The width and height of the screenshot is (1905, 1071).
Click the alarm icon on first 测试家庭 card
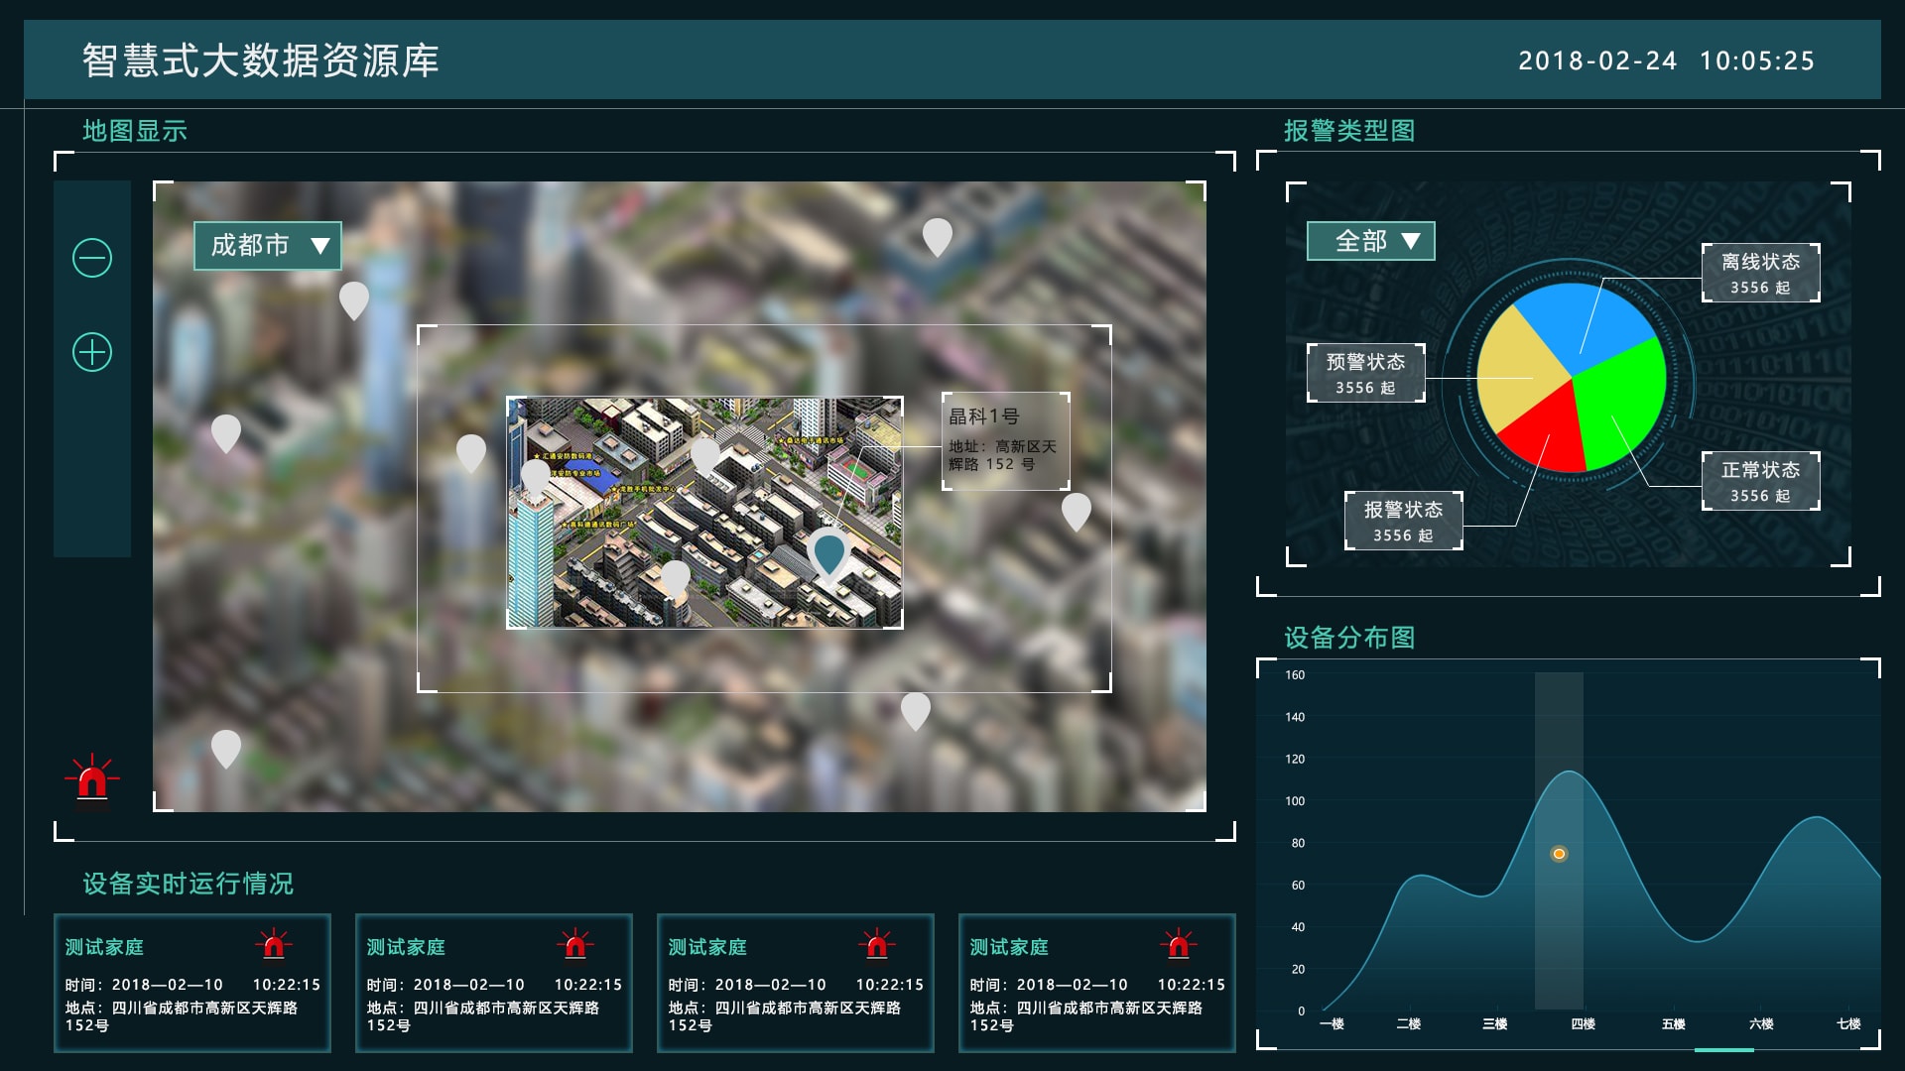click(274, 944)
